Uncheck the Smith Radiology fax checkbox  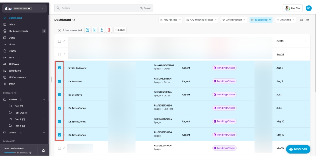point(60,68)
